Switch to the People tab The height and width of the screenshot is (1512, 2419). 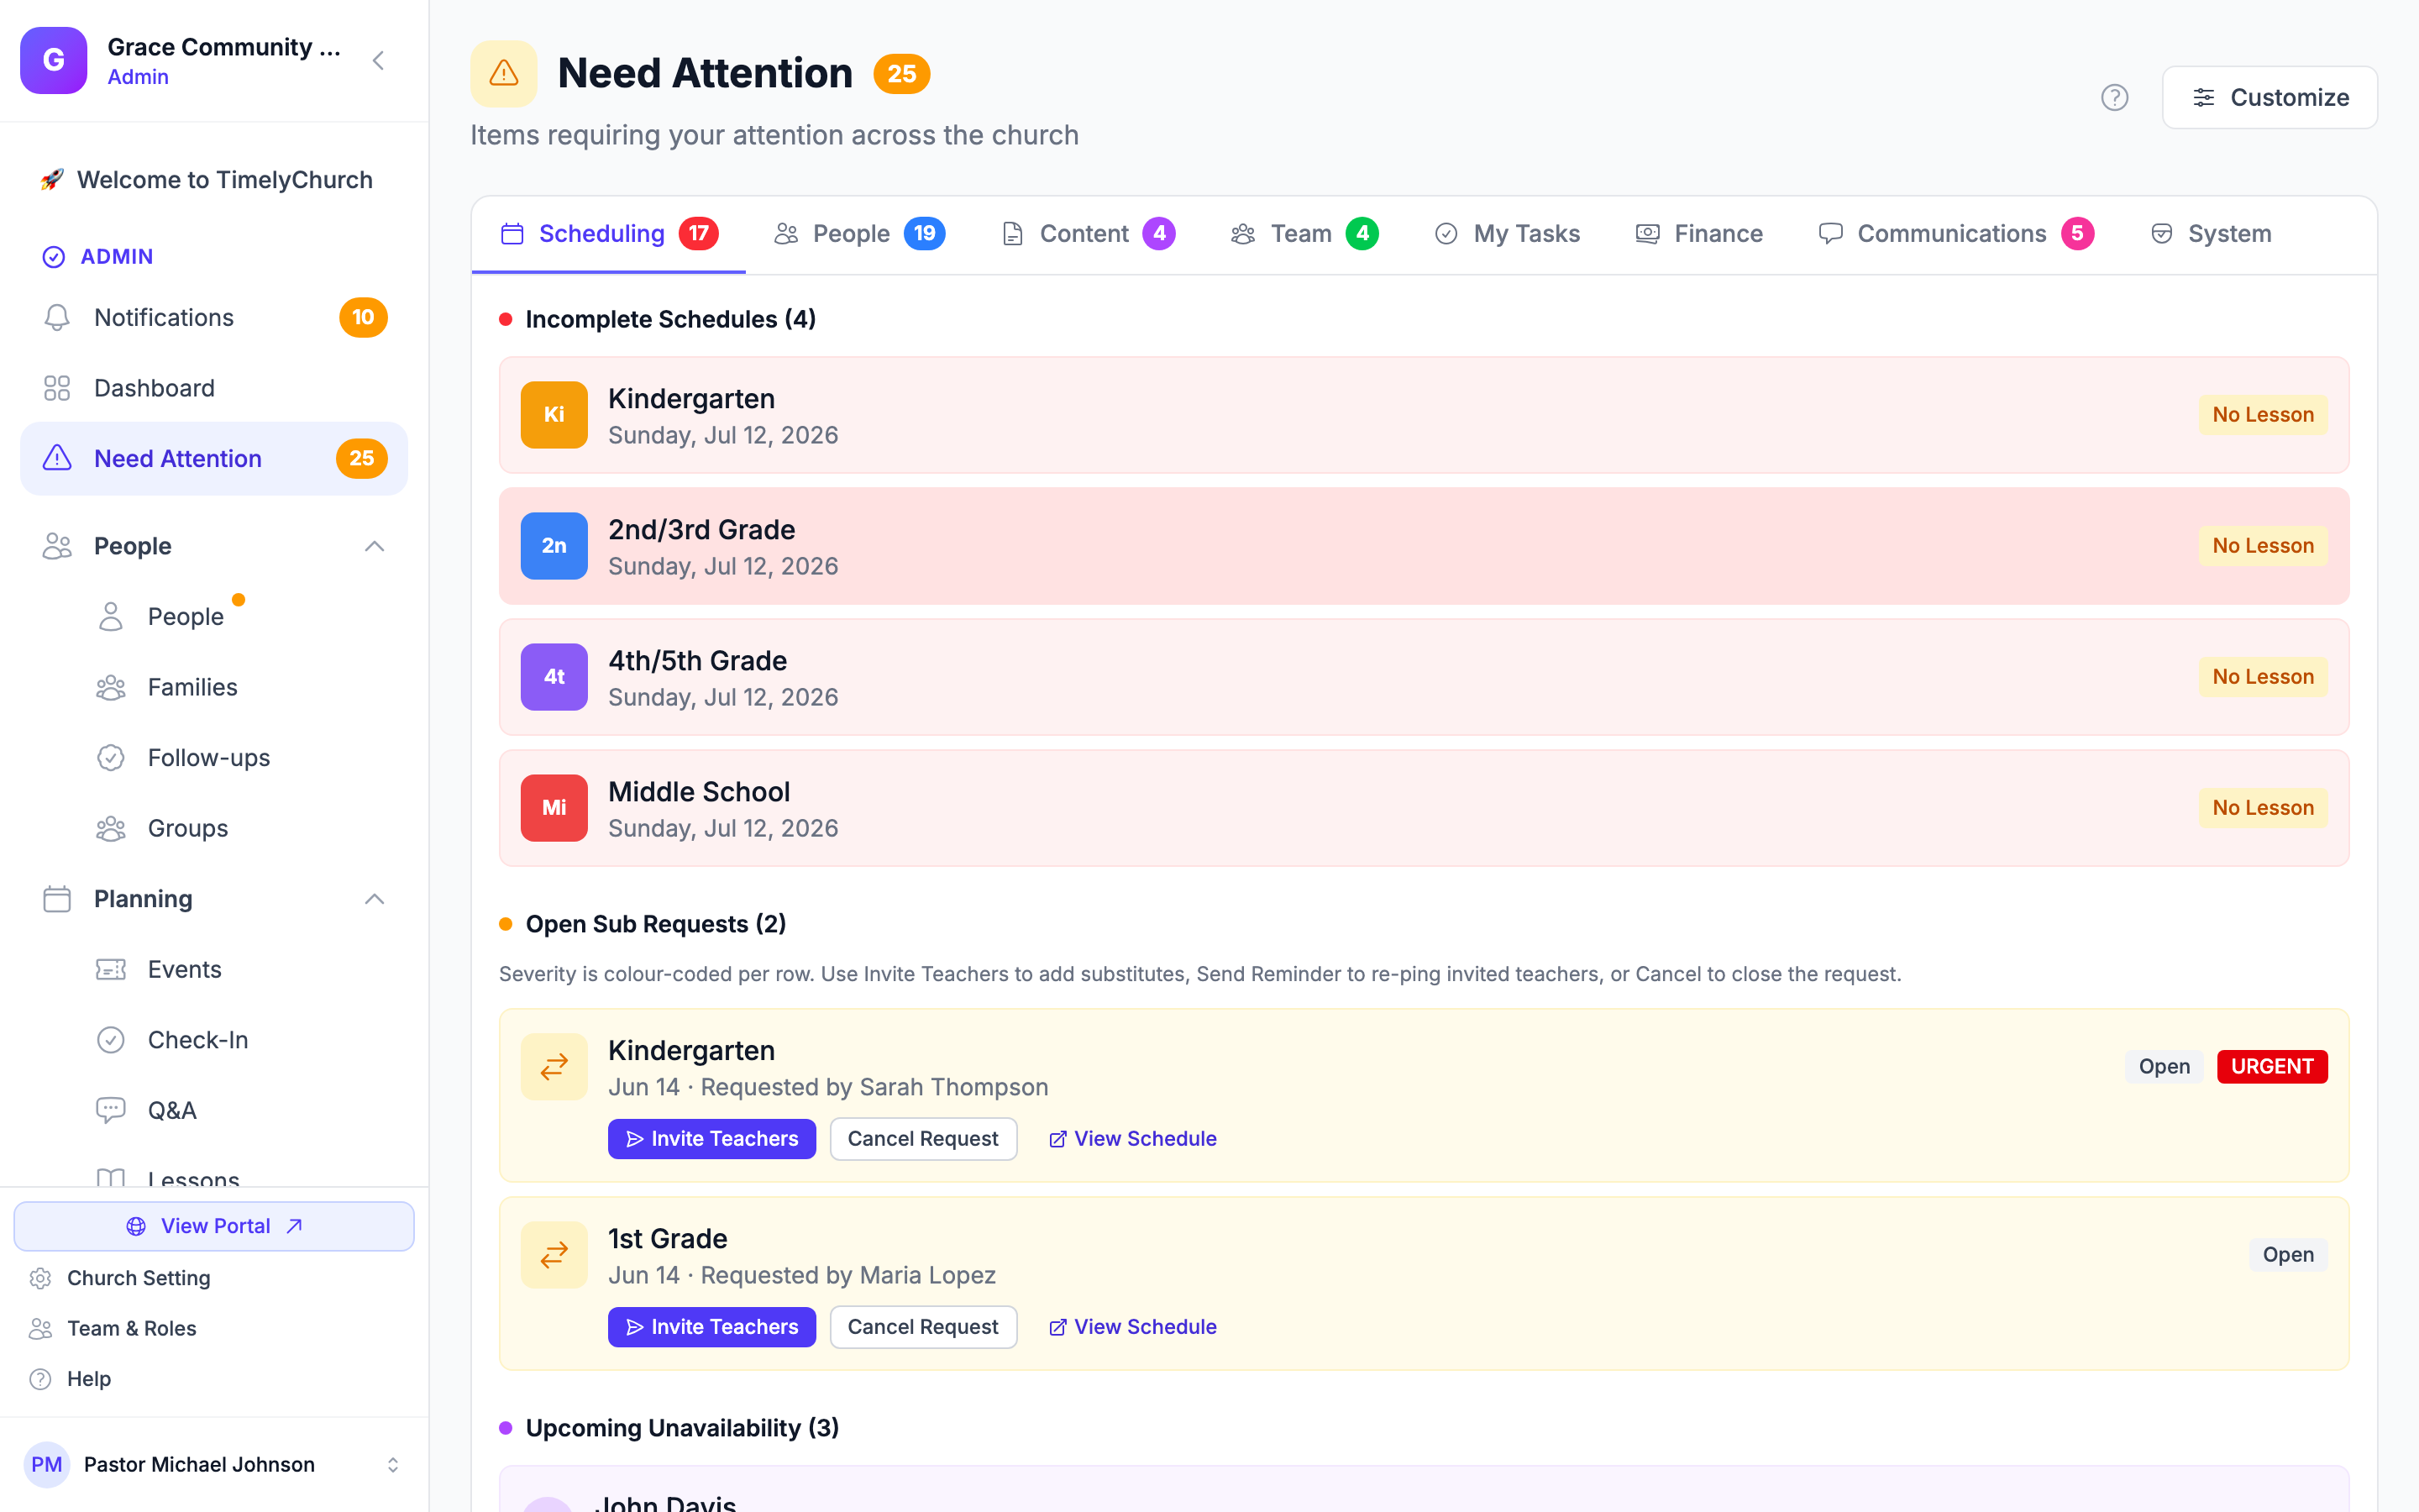pyautogui.click(x=859, y=234)
